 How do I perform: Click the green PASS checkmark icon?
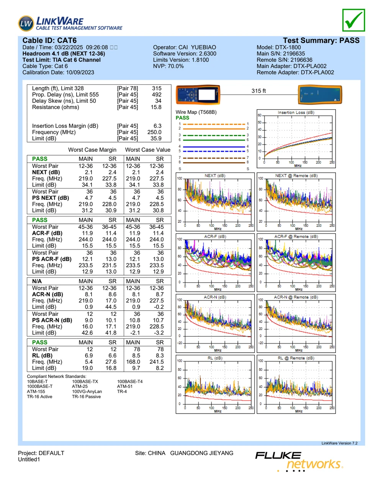pyautogui.click(x=354, y=20)
